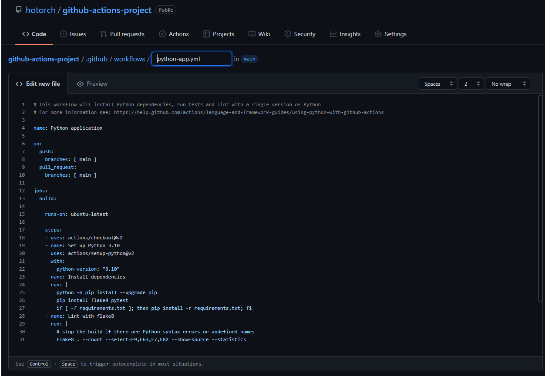Open the Wiki tab
This screenshot has height=376, width=545.
259,34
